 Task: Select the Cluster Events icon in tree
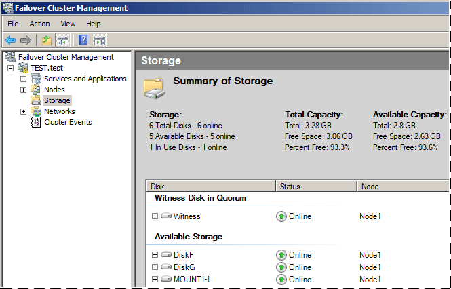click(x=36, y=122)
